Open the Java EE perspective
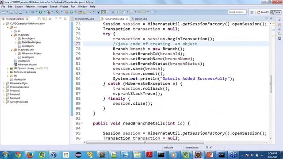This screenshot has height=159, width=283. click(263, 12)
